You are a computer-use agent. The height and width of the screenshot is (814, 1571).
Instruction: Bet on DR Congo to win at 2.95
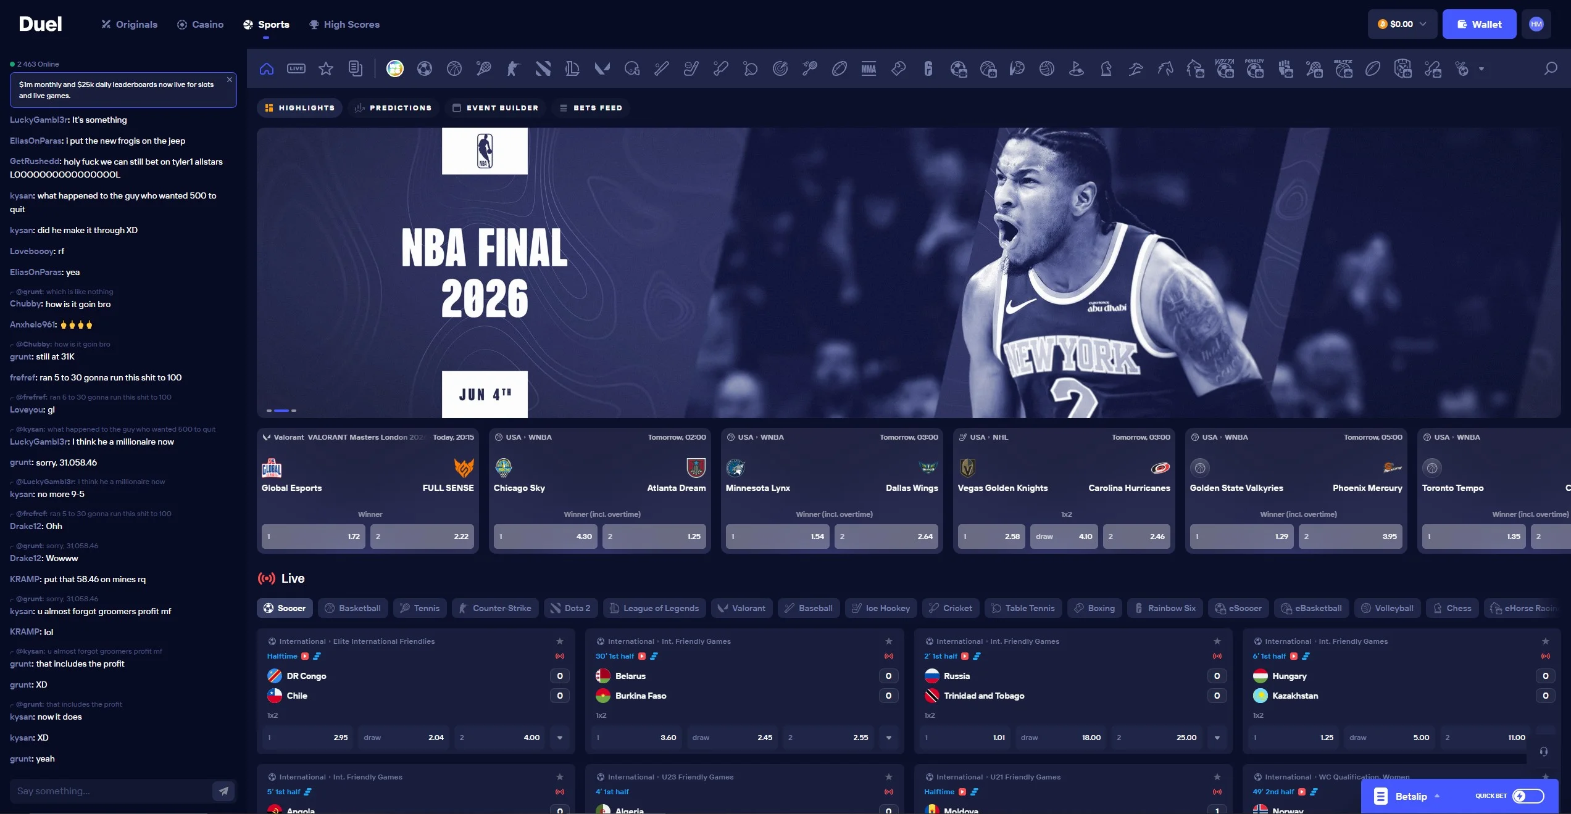[307, 738]
